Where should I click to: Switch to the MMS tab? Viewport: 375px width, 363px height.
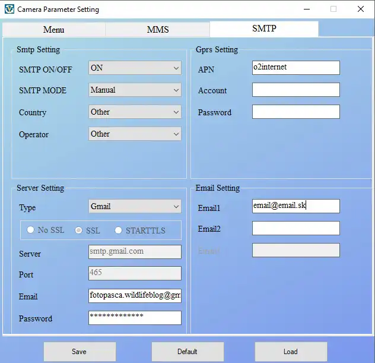(x=157, y=30)
